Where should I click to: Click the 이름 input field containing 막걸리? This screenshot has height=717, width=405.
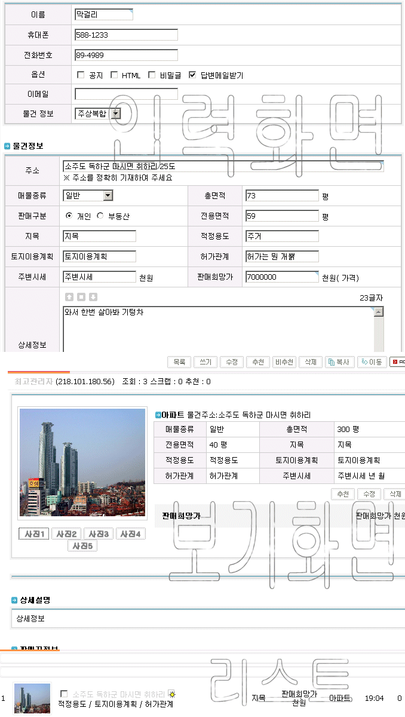click(104, 14)
